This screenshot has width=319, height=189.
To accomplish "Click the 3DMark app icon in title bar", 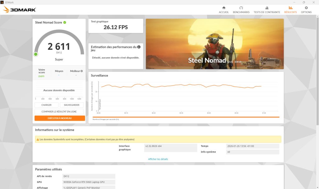I will click(x=2, y=2).
